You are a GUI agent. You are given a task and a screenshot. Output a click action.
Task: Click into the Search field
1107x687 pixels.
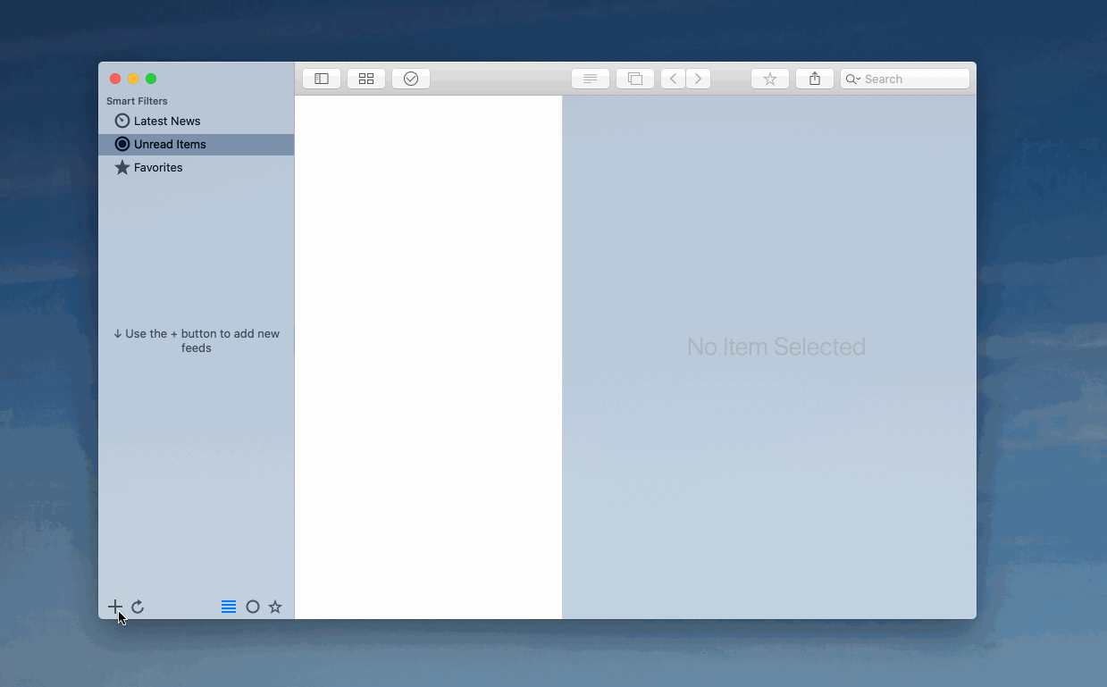coord(905,79)
